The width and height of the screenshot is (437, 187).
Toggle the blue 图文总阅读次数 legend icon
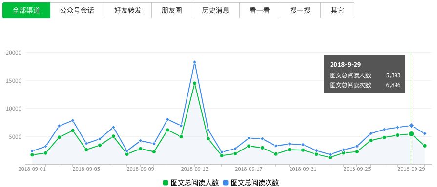pos(226,183)
